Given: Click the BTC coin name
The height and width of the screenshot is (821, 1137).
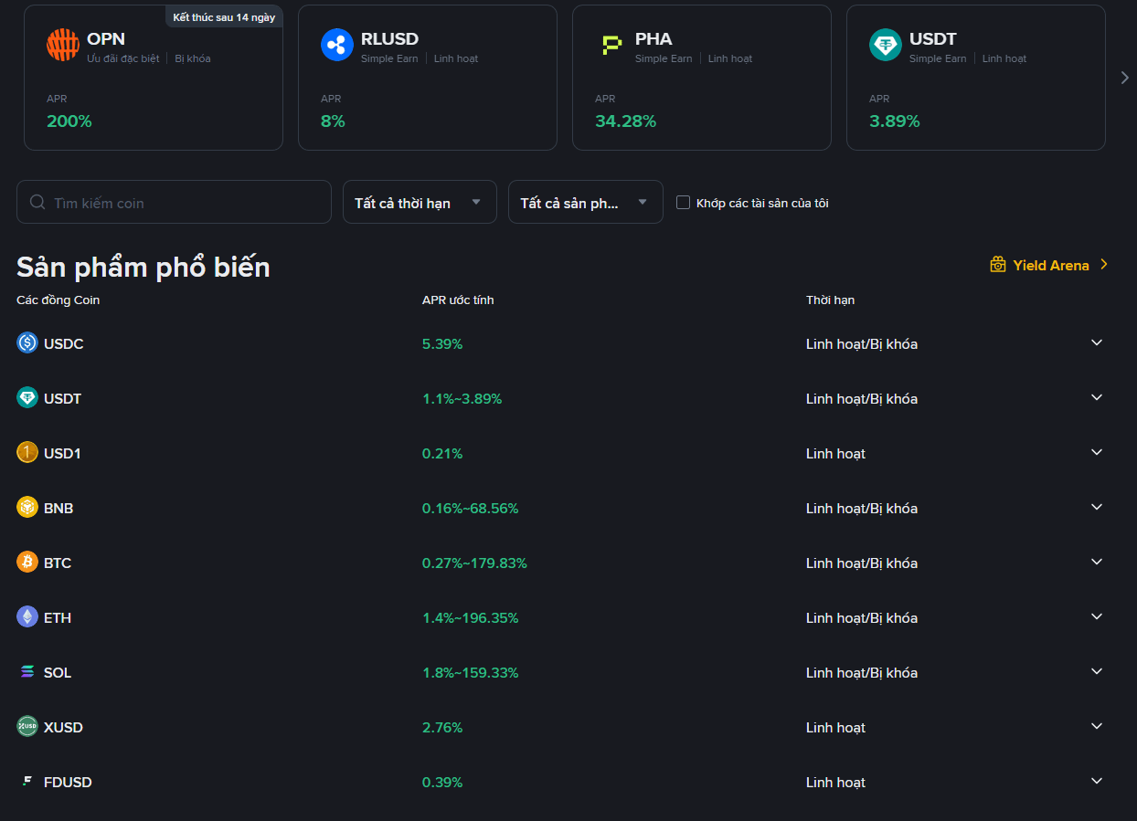Looking at the screenshot, I should point(58,563).
